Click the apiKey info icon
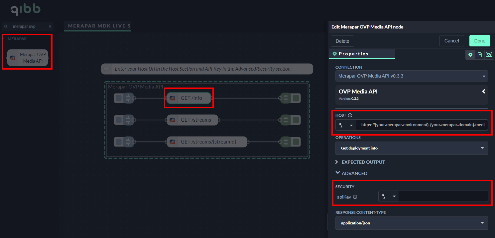Viewport: 495px width, 238px height. click(x=355, y=197)
